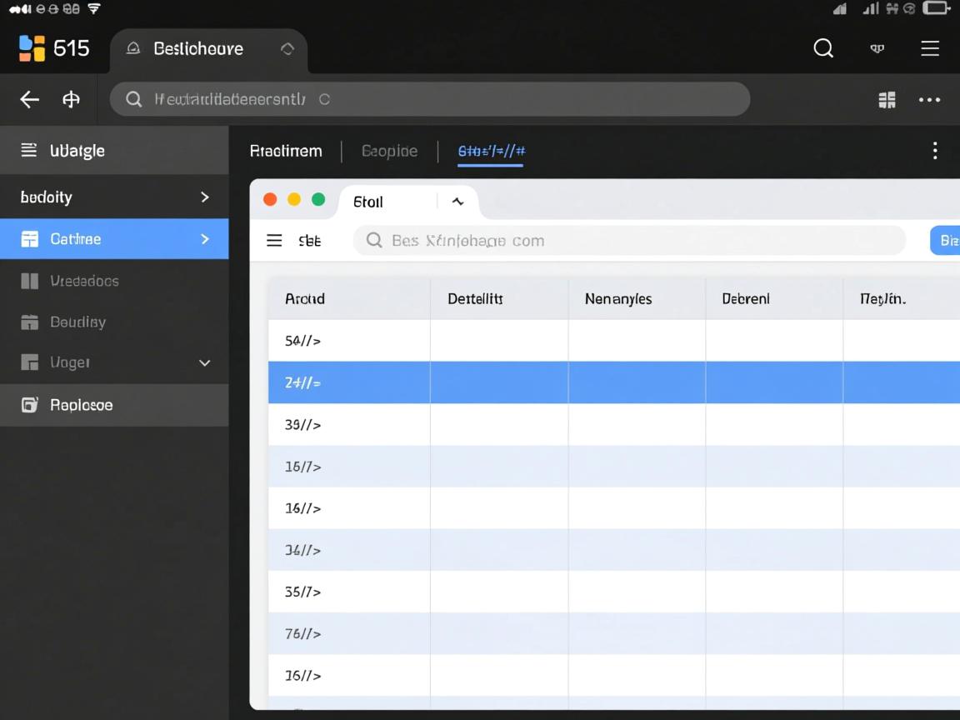Click the vertical three-dot menu beside tabs
This screenshot has height=720, width=960.
click(935, 151)
